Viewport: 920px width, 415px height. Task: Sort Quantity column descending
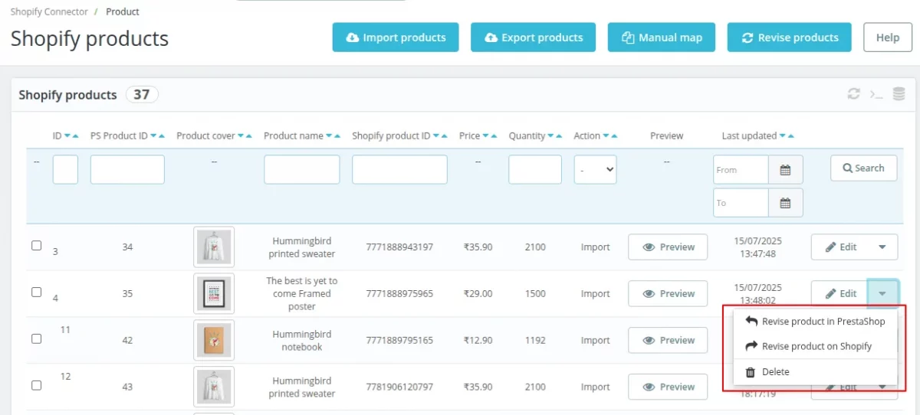click(x=552, y=136)
